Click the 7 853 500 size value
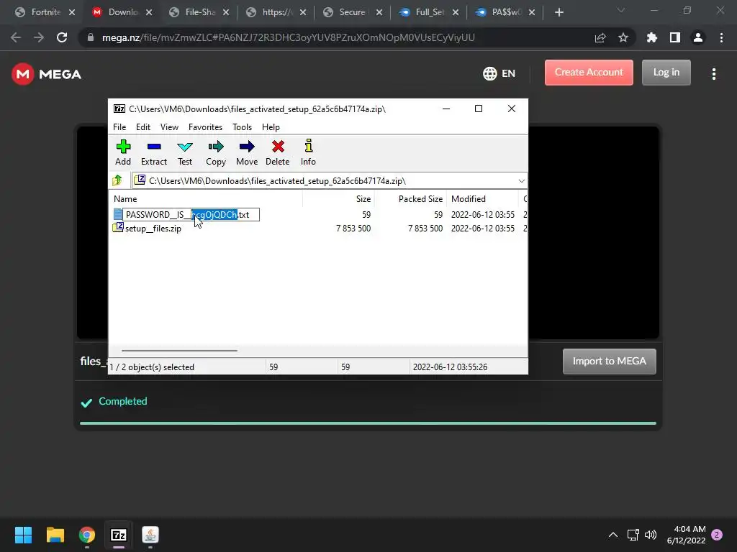Screen dimensions: 737x552 tap(353, 229)
